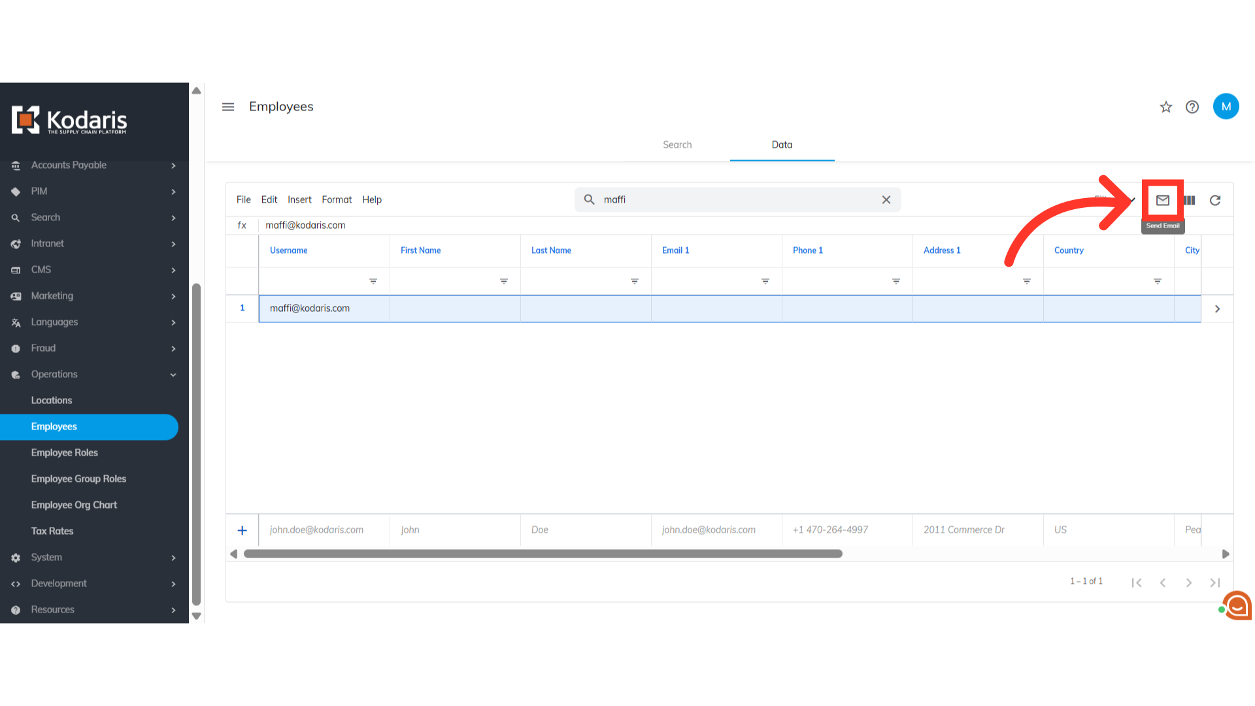Clear the search box with X

tap(886, 200)
